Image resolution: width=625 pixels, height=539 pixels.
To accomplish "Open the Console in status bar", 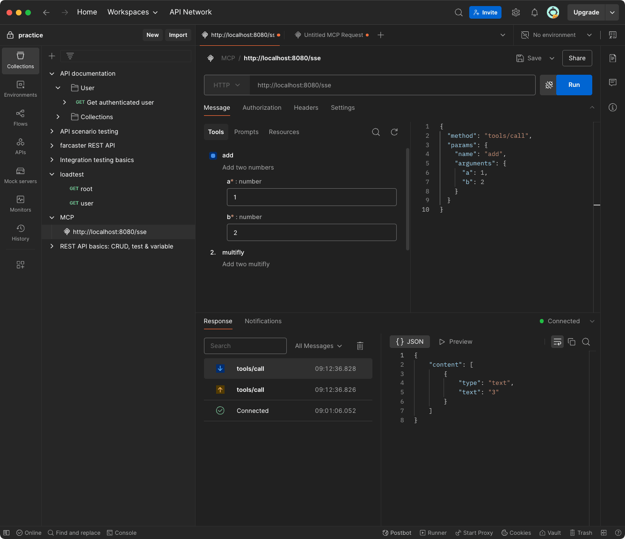I will click(122, 533).
